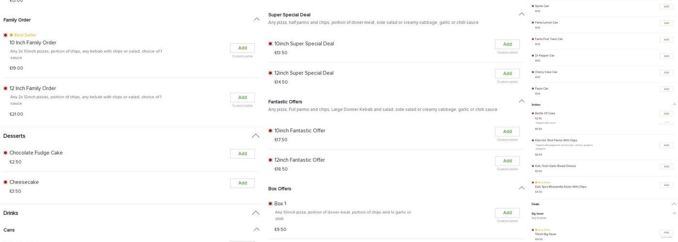Click the red dot icon beside Cheesecake
The image size is (678, 242).
(x=6, y=182)
